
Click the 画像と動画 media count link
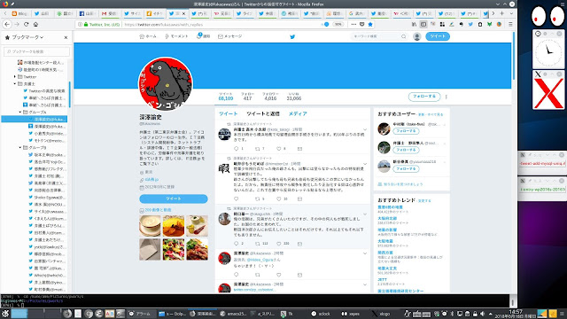pyautogui.click(x=158, y=210)
